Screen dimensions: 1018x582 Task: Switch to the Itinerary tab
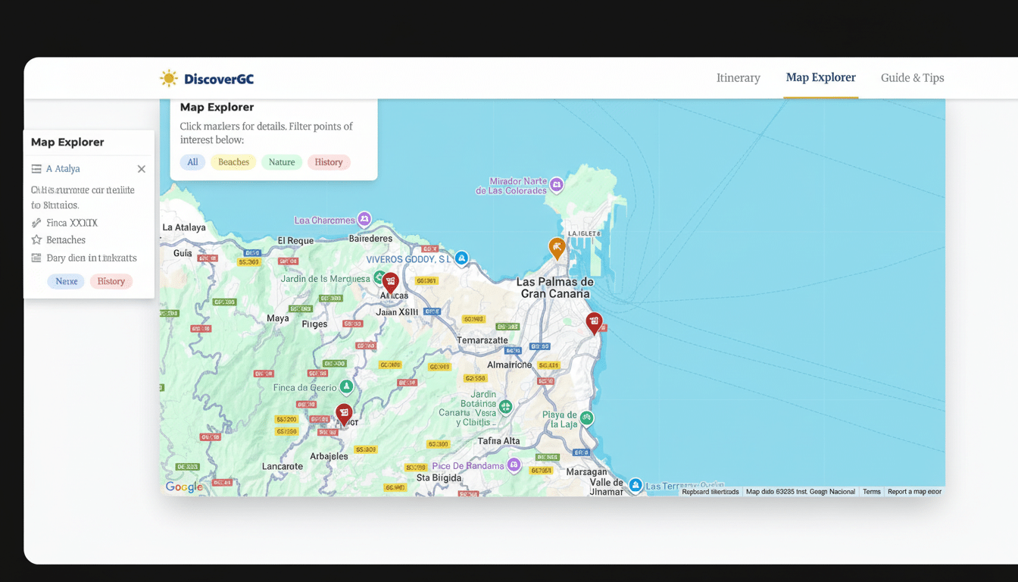pyautogui.click(x=739, y=77)
